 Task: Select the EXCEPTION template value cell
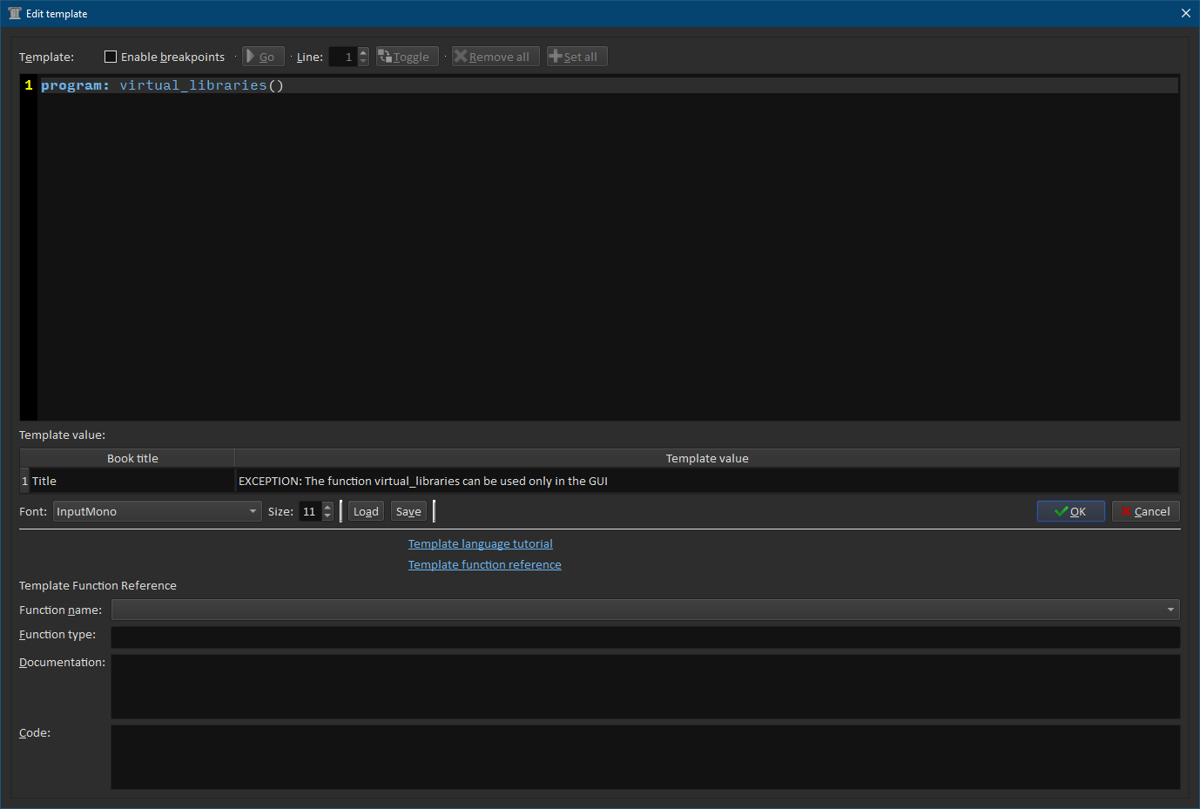[707, 481]
